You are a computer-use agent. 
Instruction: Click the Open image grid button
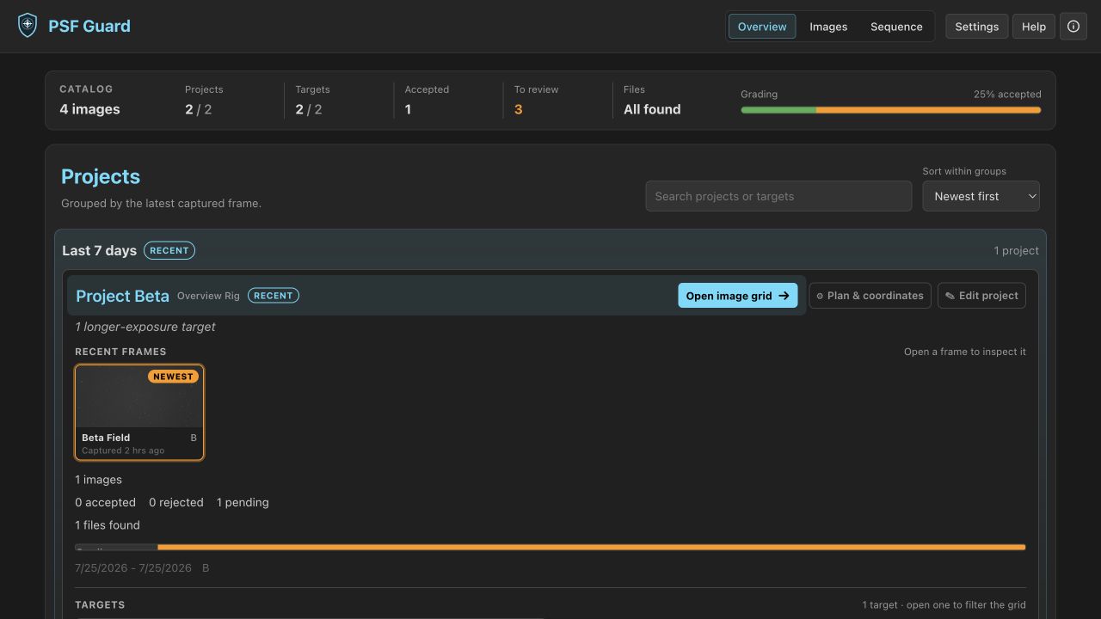coord(738,296)
